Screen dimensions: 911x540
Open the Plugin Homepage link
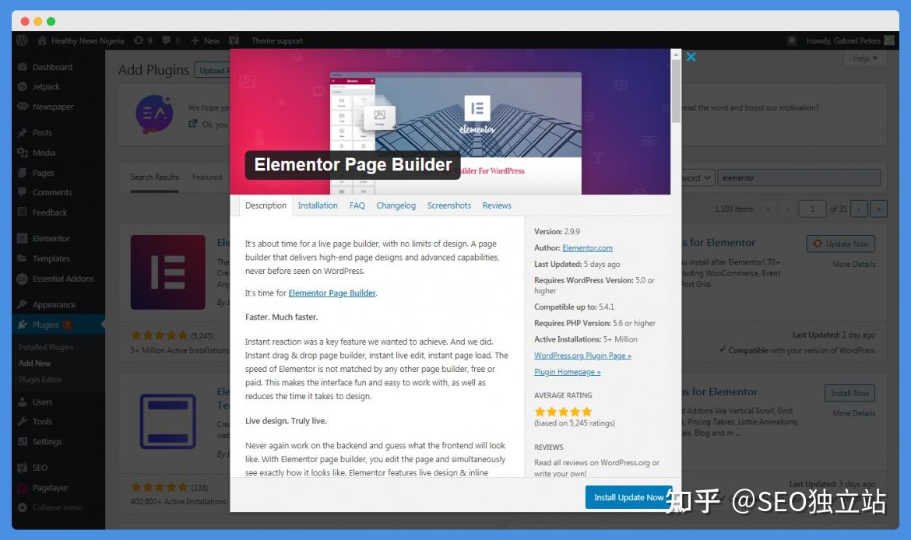[568, 372]
